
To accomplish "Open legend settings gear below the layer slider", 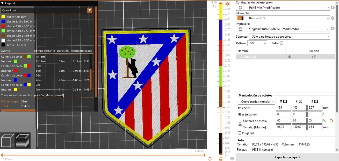I will (x=232, y=159).
